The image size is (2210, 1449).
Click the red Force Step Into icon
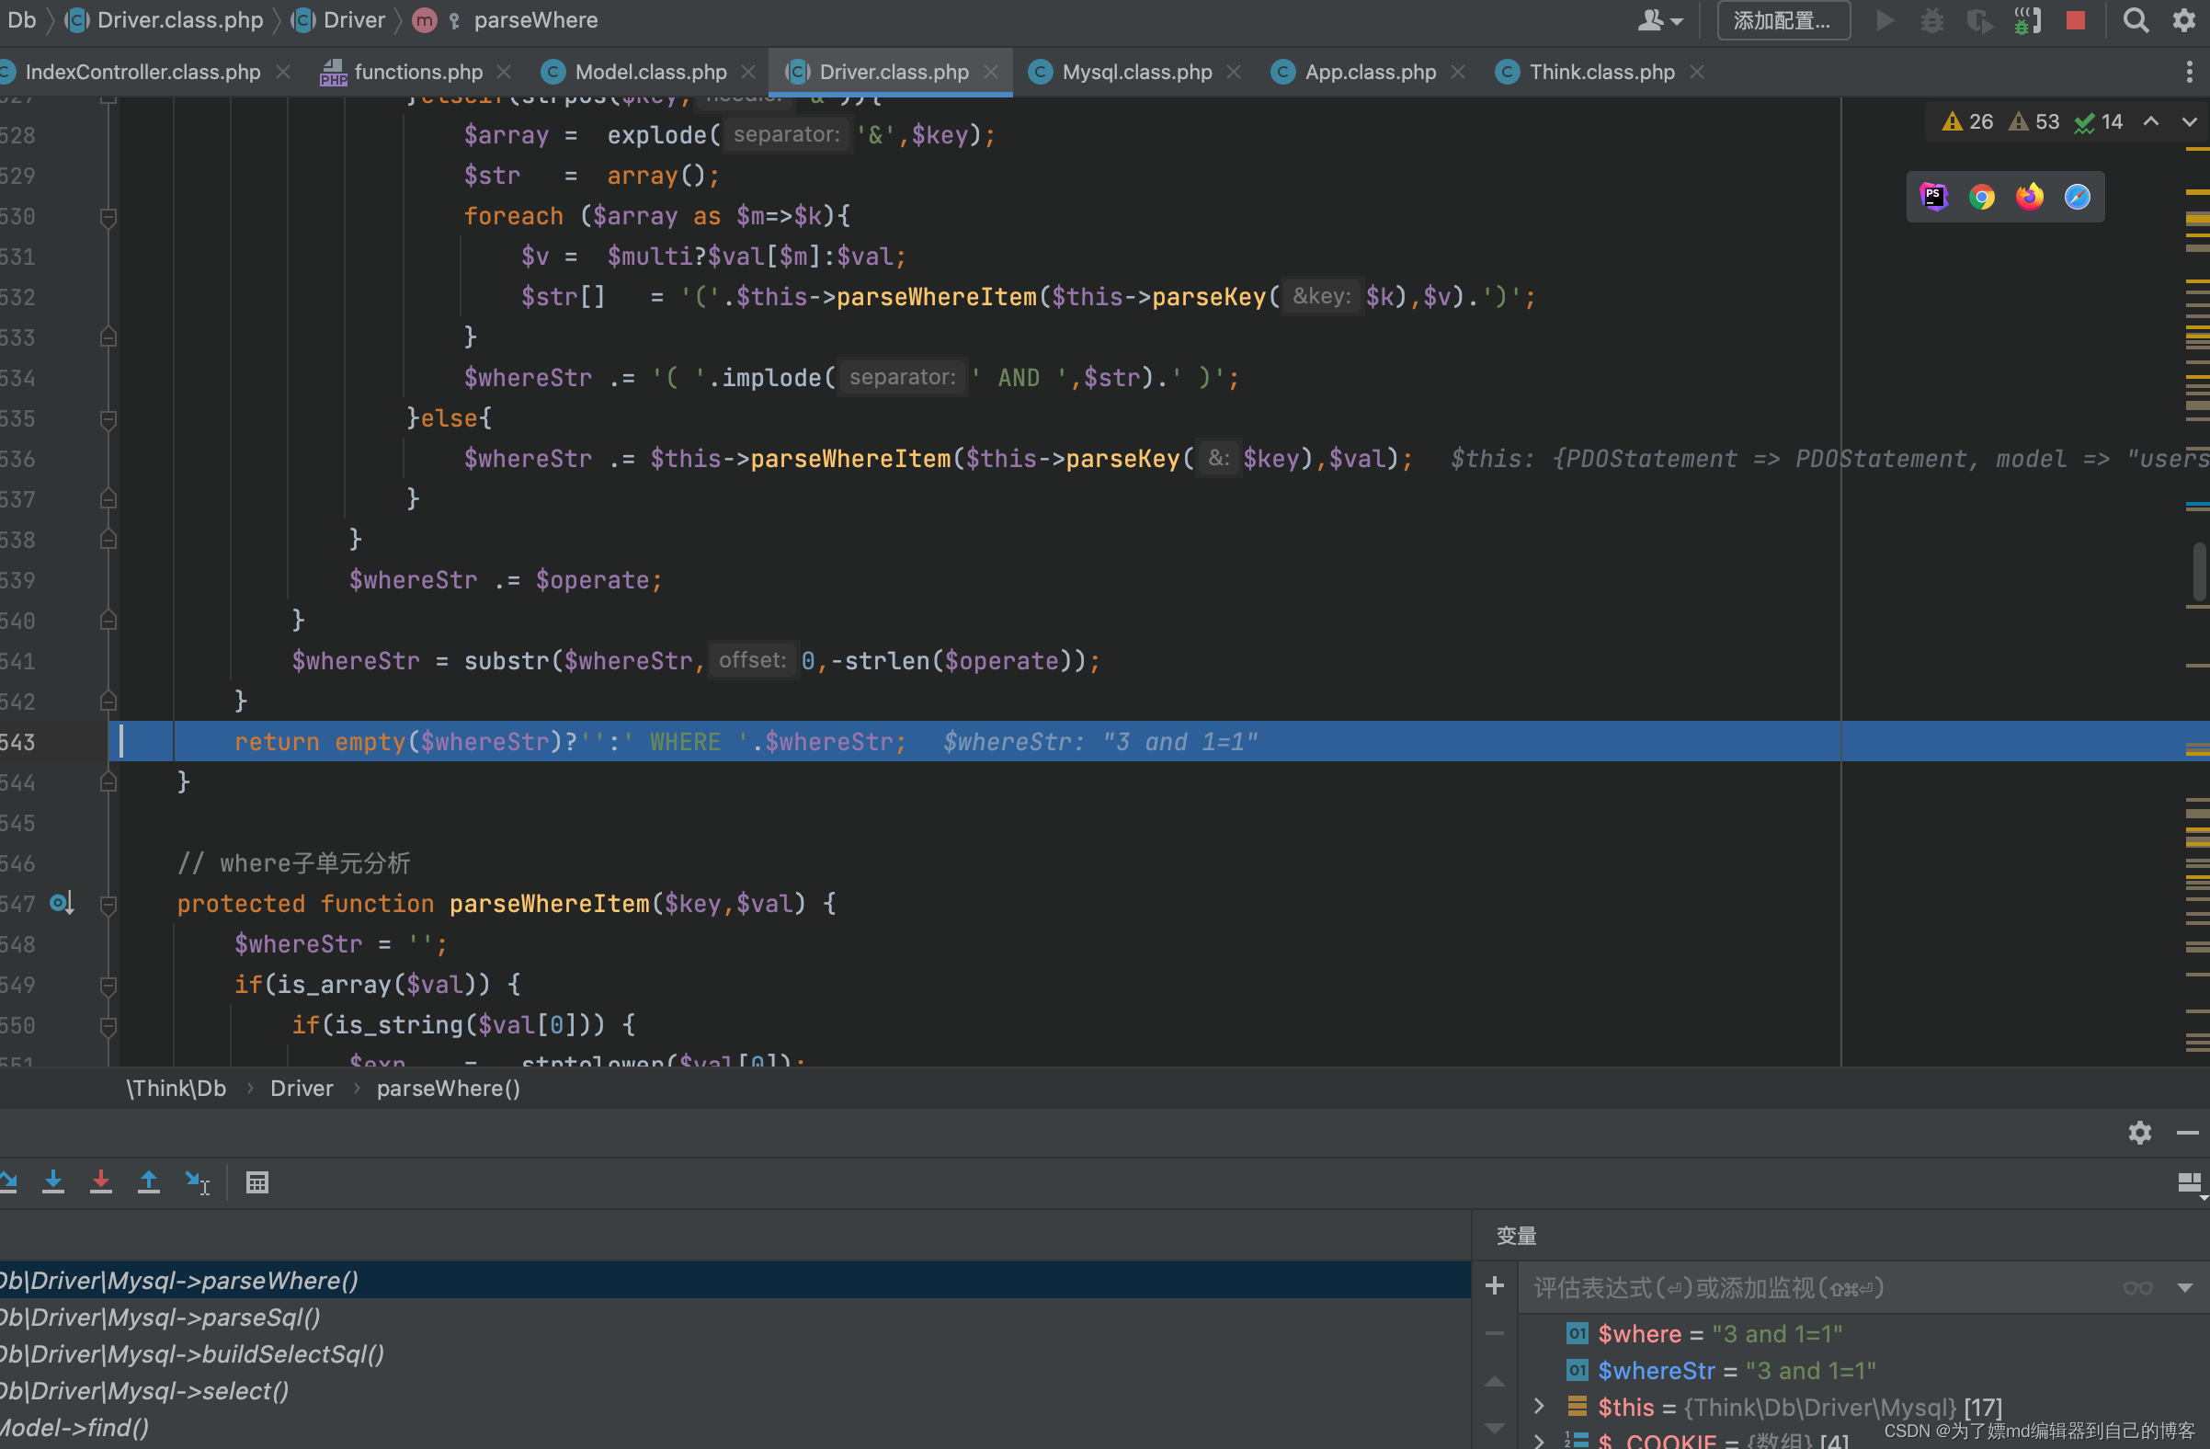click(x=100, y=1182)
